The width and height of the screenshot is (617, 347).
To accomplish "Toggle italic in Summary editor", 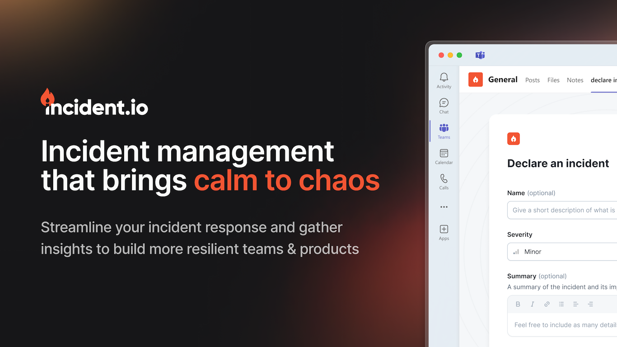I will [533, 304].
